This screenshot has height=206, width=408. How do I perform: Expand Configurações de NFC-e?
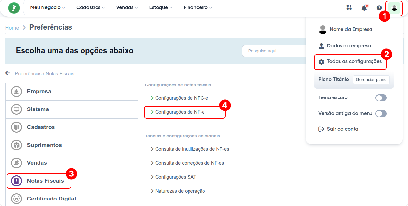pyautogui.click(x=181, y=98)
